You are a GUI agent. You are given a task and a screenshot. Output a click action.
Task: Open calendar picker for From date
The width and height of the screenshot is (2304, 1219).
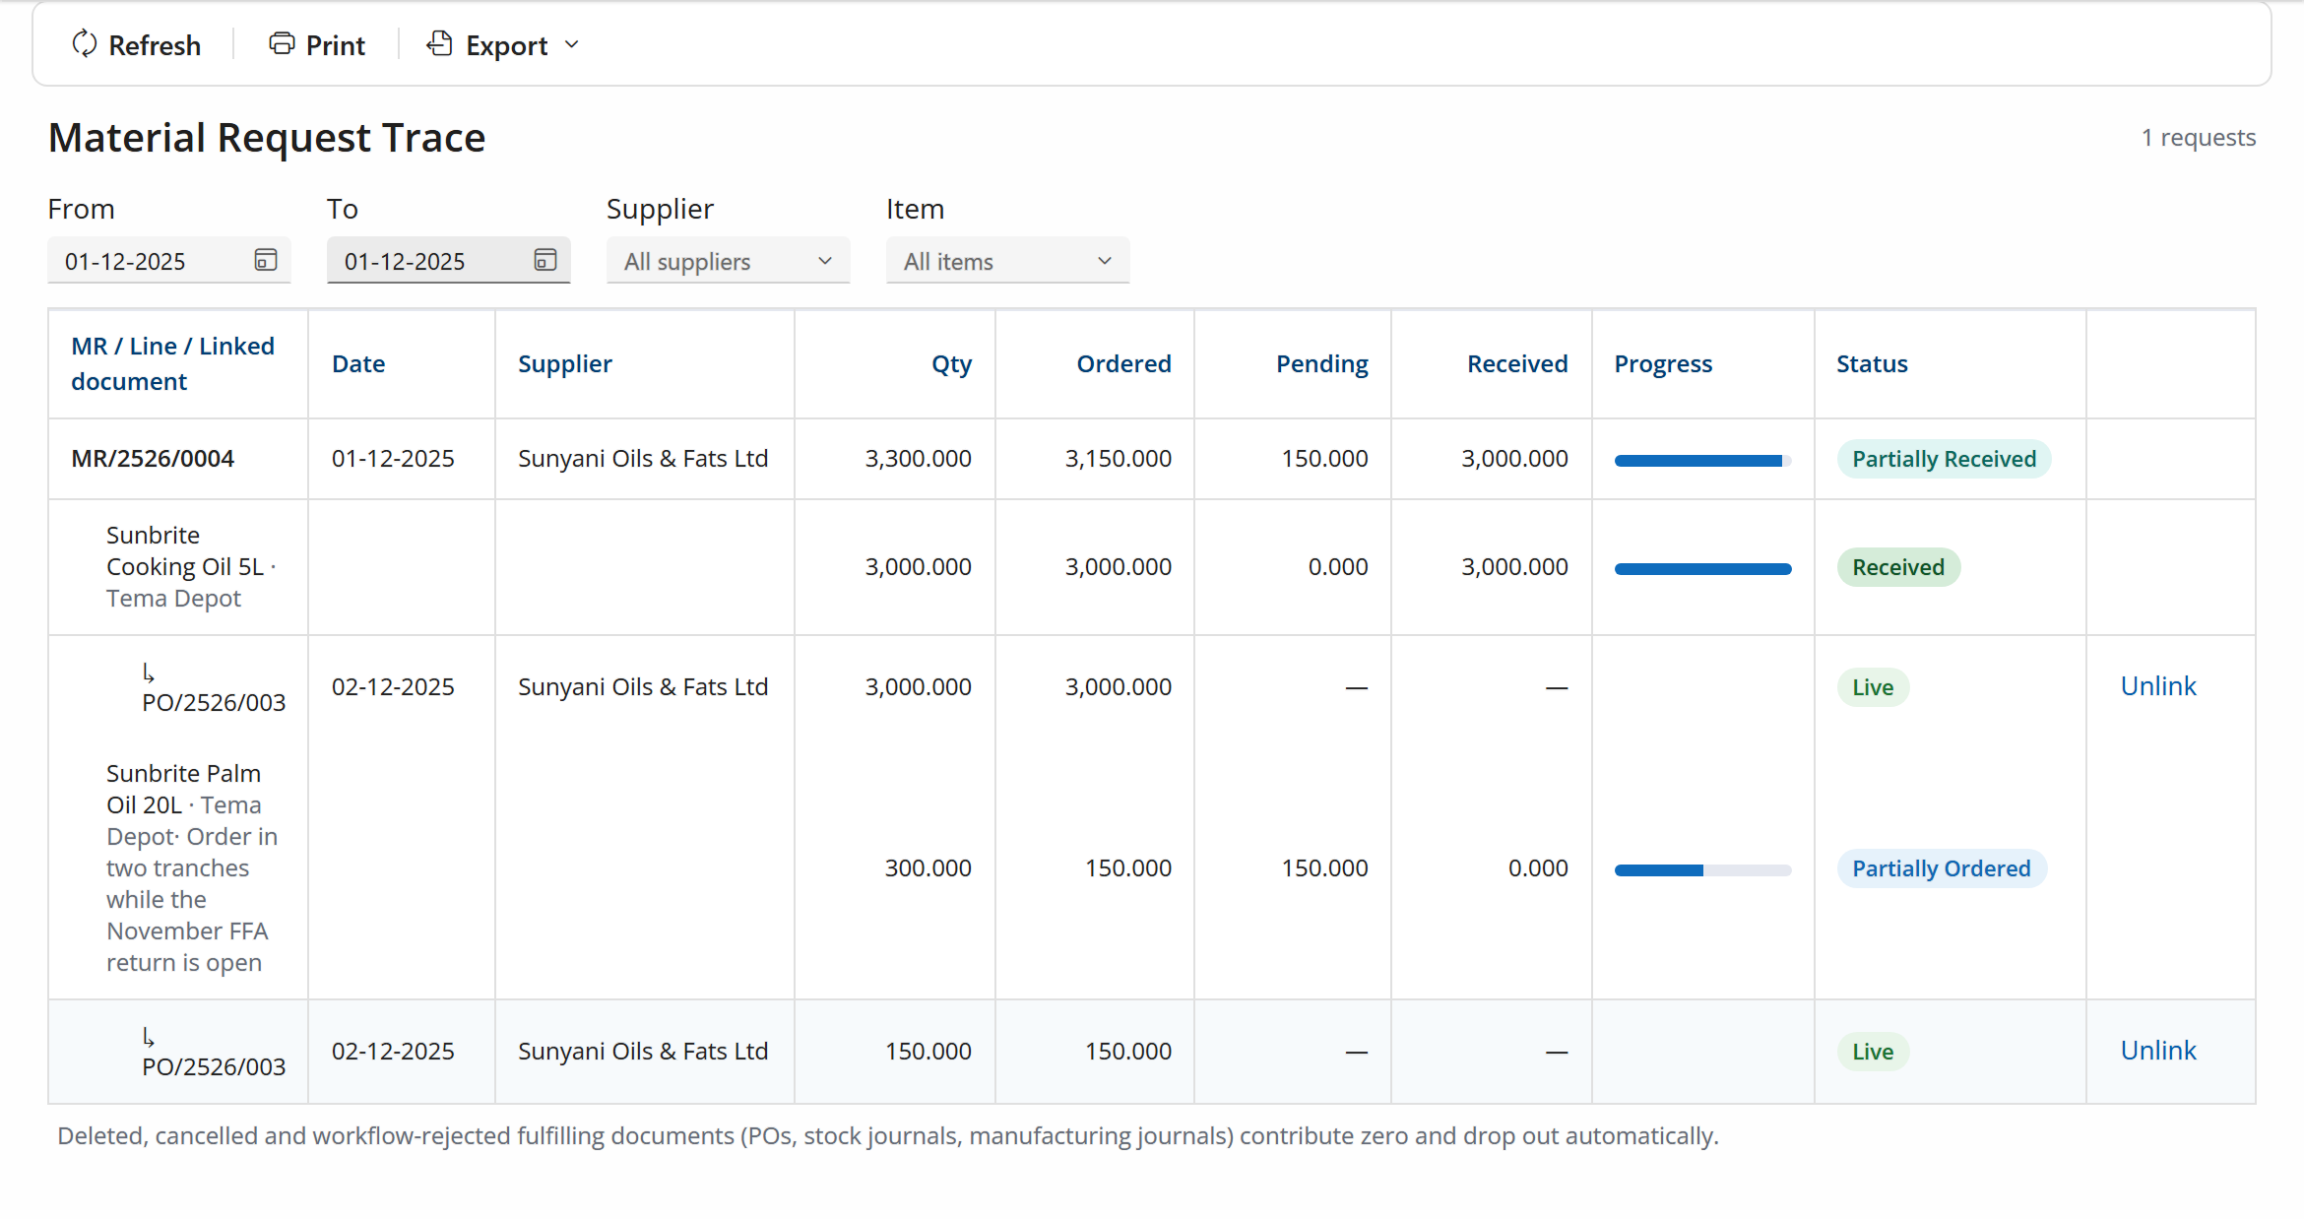click(266, 260)
